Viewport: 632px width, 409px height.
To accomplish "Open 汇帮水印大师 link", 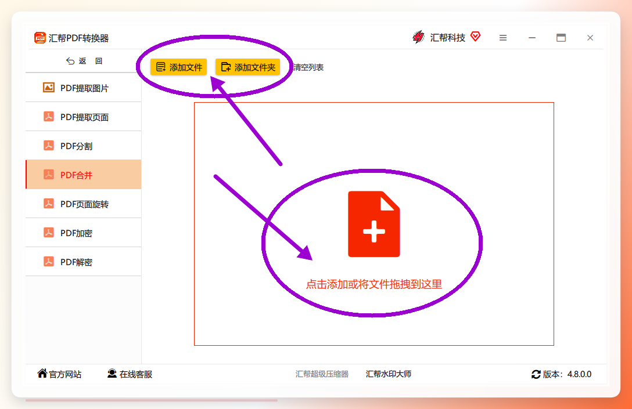I will click(x=389, y=374).
